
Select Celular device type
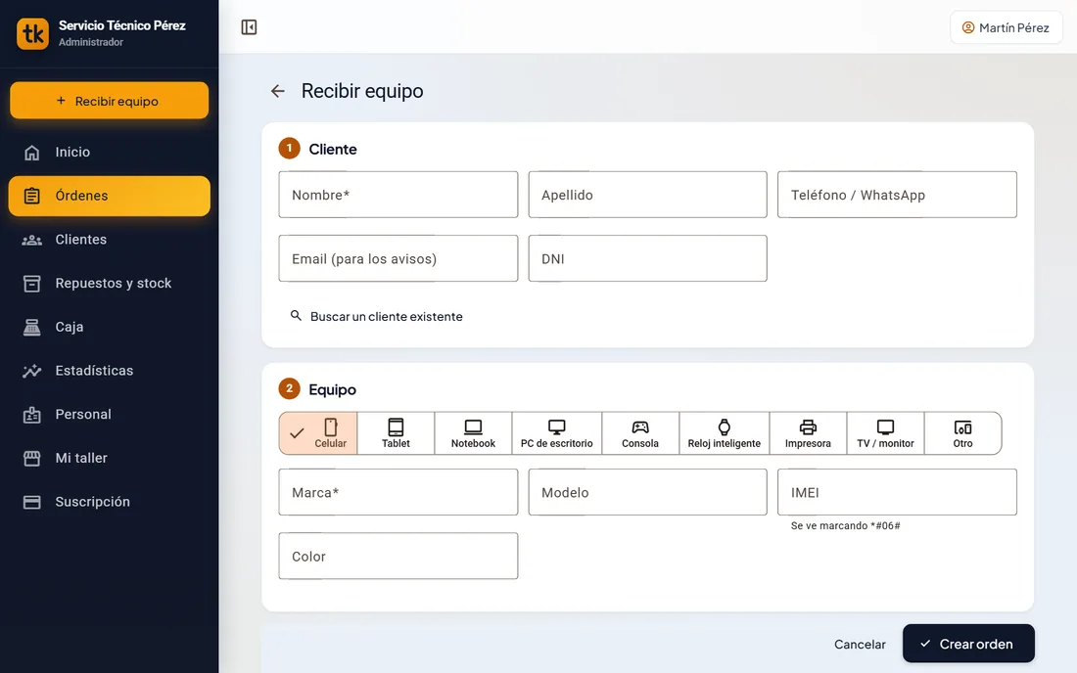[x=319, y=433]
